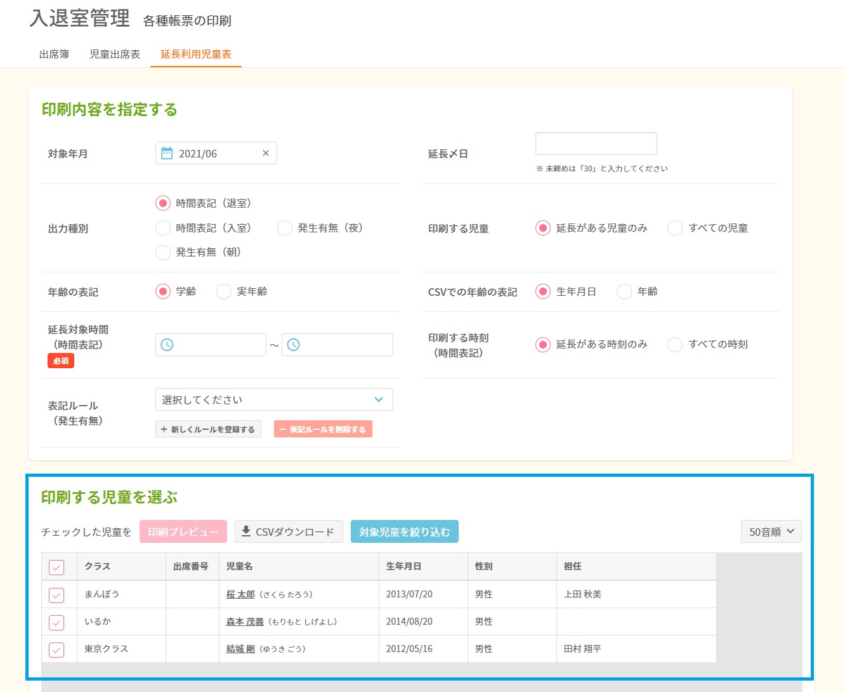The height and width of the screenshot is (692, 845).
Task: Open child link 森本 茂義
Action: coord(245,622)
